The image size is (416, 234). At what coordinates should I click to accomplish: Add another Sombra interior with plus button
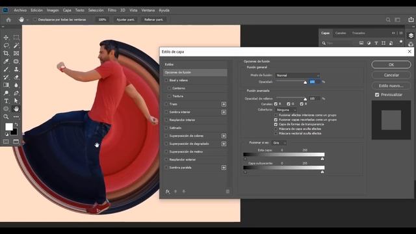coord(224,112)
